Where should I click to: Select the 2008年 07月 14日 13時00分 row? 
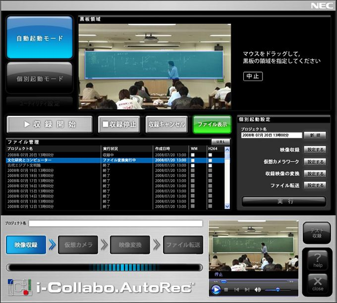point(115,196)
